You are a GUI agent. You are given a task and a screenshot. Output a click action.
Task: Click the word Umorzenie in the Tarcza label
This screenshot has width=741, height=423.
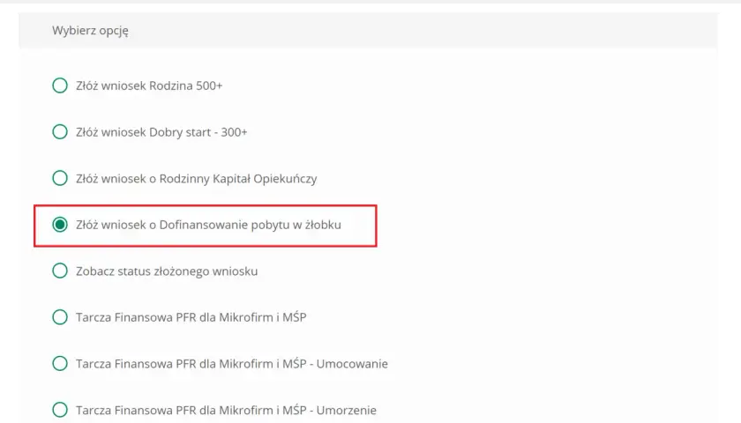347,411
